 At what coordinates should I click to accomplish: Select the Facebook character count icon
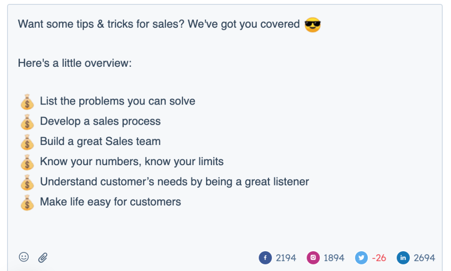pyautogui.click(x=265, y=257)
